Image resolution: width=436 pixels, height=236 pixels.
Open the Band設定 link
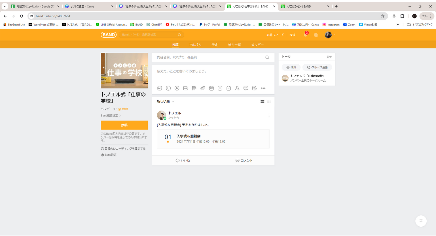(x=111, y=155)
